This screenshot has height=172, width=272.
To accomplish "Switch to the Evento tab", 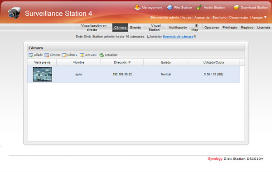I will [x=136, y=28].
